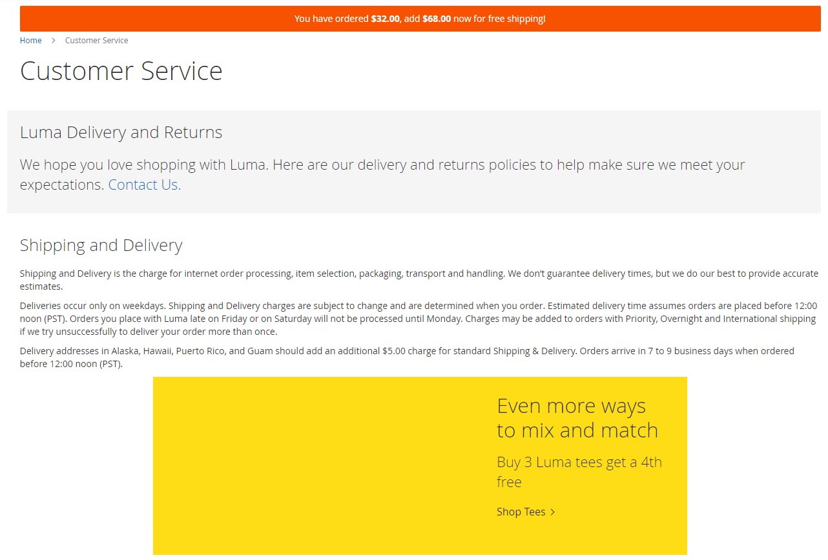This screenshot has height=560, width=828.
Task: Click the paragraph about Alaska and Hawaii addresses
Action: [x=407, y=357]
